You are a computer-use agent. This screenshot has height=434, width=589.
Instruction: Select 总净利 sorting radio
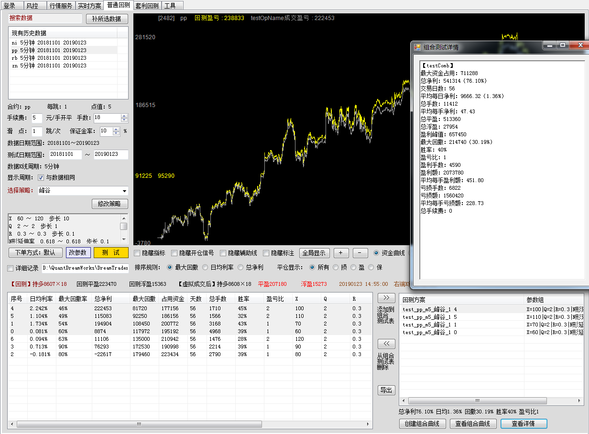coord(241,268)
